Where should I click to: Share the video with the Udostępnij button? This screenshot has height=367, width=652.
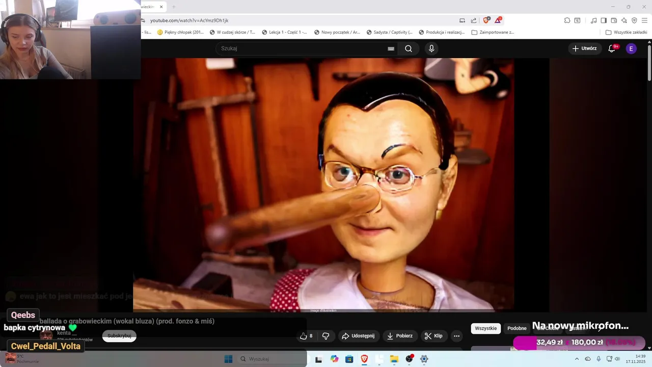[x=358, y=336]
